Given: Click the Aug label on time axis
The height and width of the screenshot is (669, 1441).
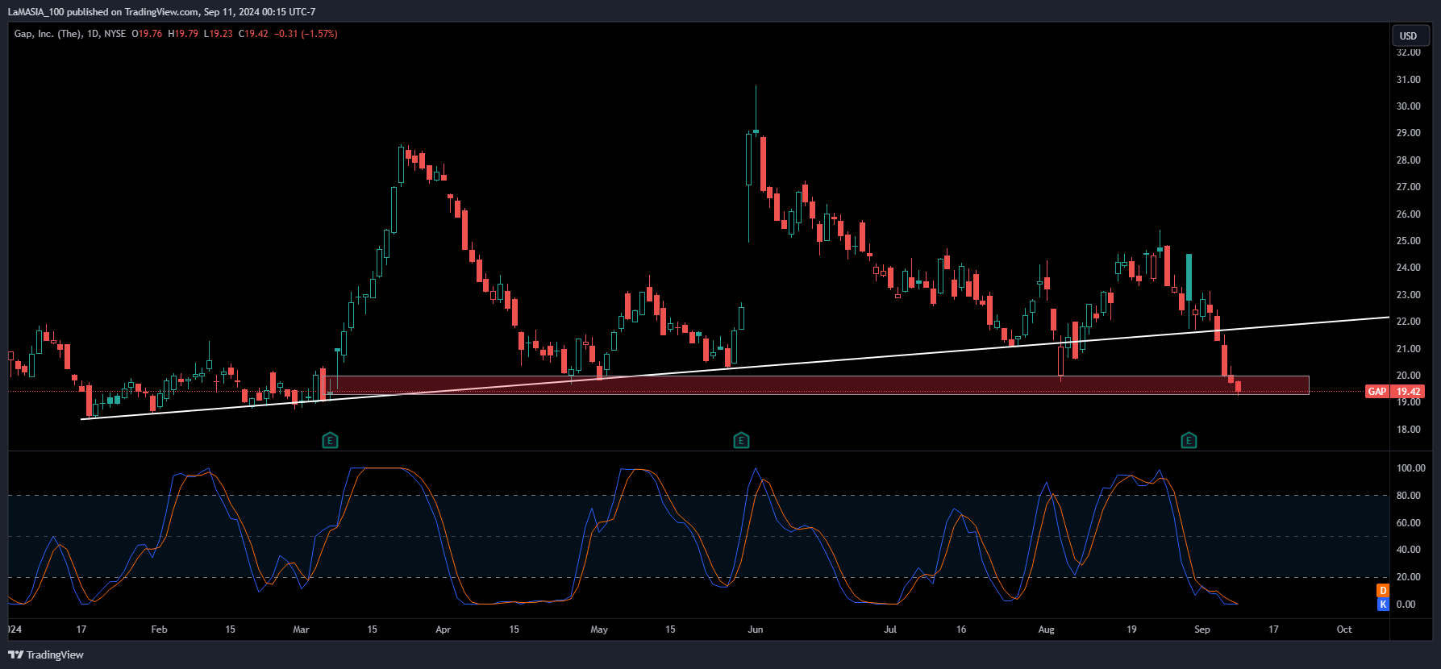Looking at the screenshot, I should [x=1046, y=629].
